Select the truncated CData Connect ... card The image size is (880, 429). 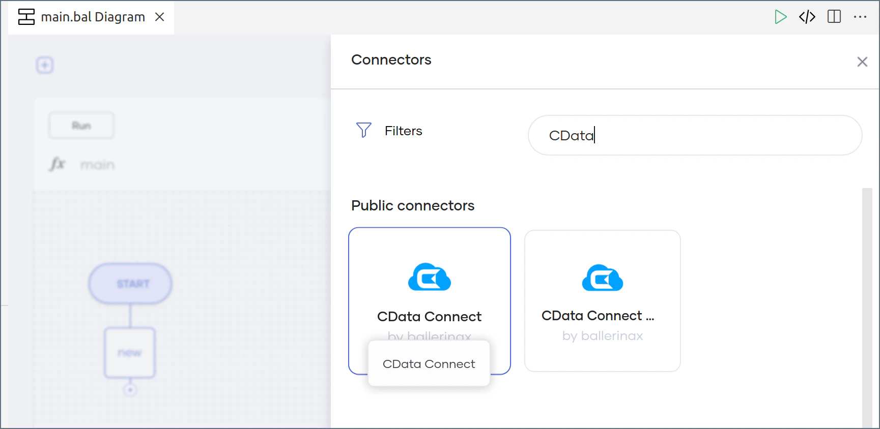(x=603, y=301)
